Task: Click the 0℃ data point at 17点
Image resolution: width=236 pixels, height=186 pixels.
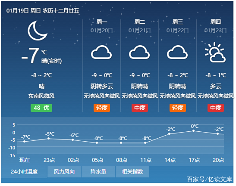Action: coord(194,131)
